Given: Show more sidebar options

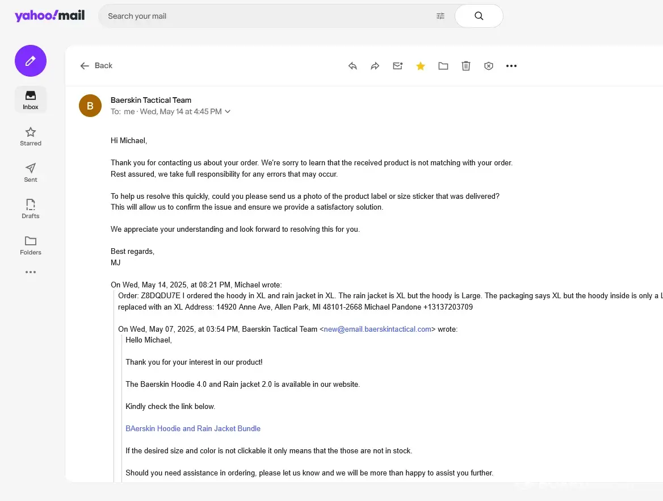Looking at the screenshot, I should pos(31,272).
